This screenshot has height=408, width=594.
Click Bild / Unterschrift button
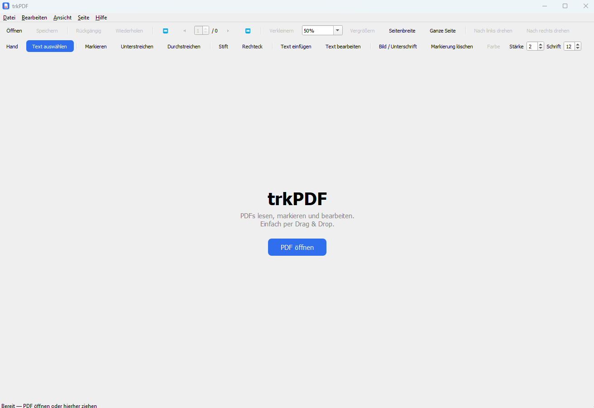[x=398, y=47]
